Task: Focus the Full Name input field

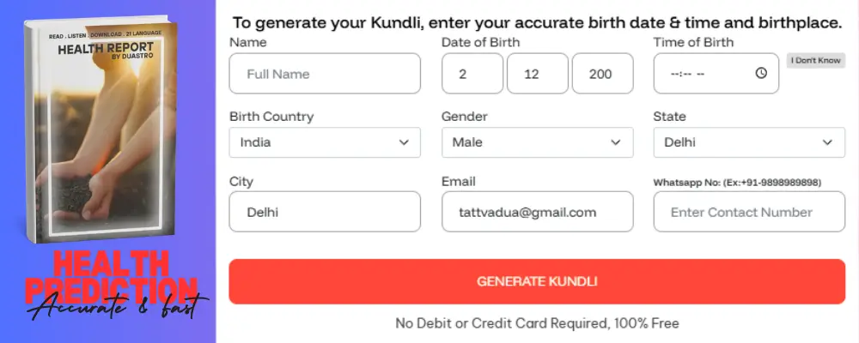Action: (325, 74)
